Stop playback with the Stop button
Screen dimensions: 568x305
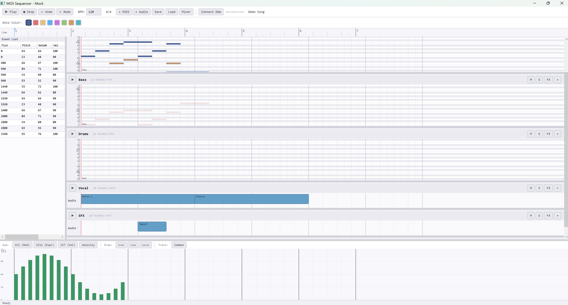(29, 12)
